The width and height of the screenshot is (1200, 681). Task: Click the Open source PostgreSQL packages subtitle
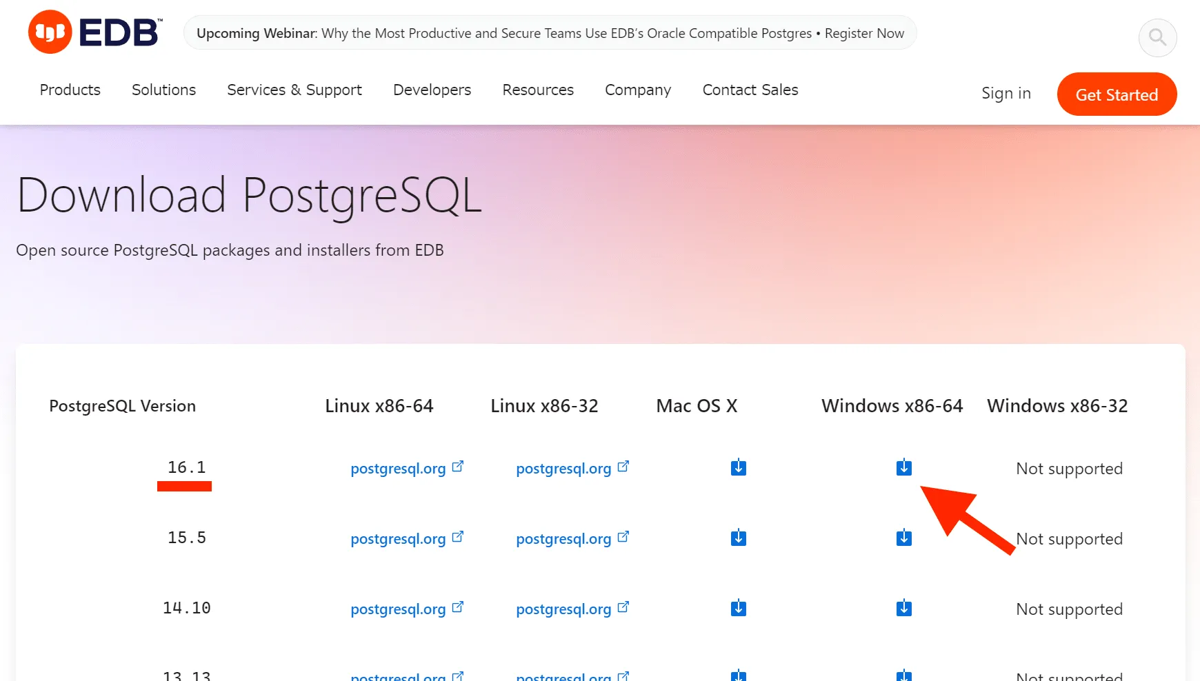point(230,250)
